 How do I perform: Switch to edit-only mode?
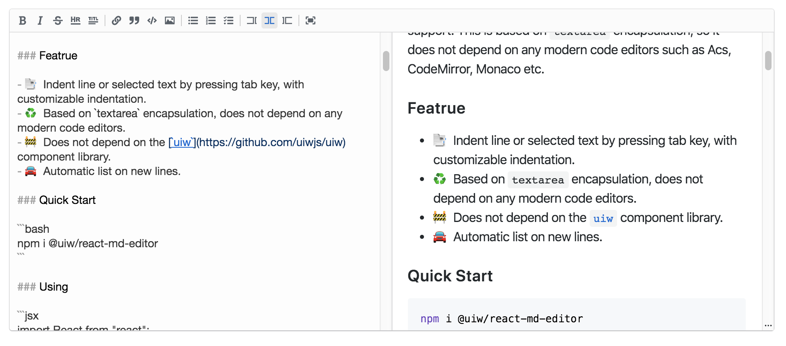(x=252, y=20)
